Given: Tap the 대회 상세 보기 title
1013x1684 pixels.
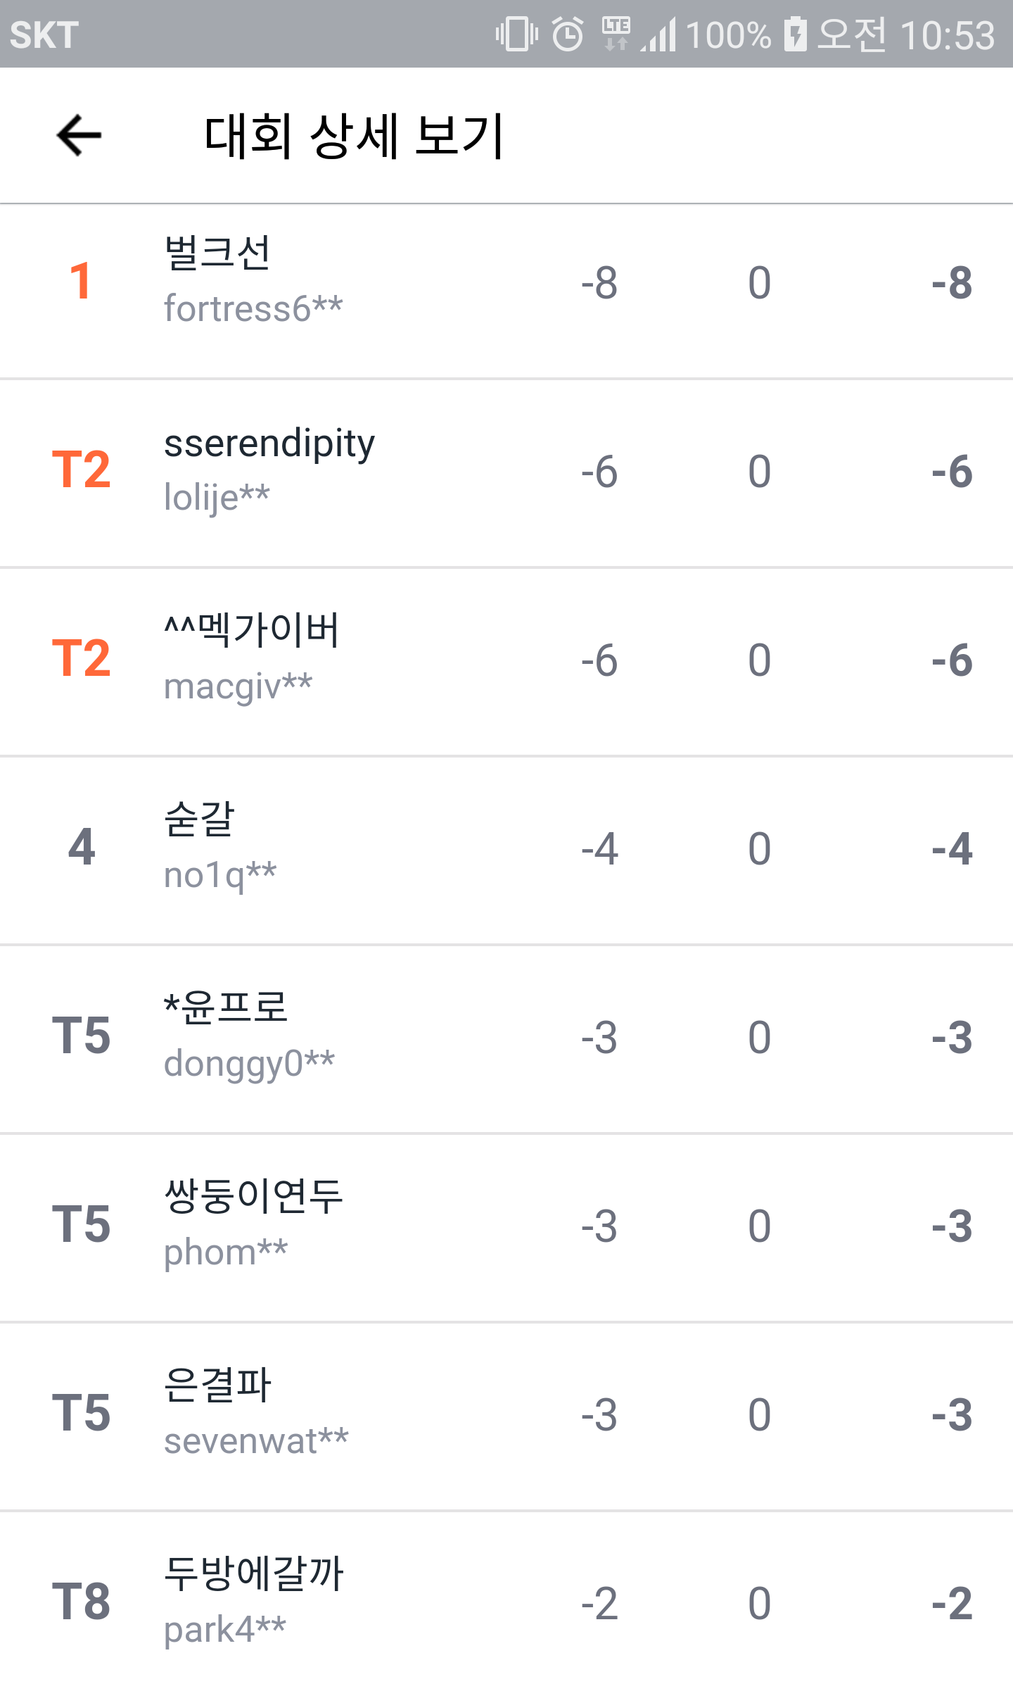Looking at the screenshot, I should tap(354, 135).
